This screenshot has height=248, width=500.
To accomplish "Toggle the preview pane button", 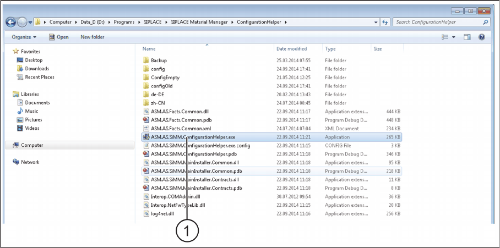I will pyautogui.click(x=467, y=37).
